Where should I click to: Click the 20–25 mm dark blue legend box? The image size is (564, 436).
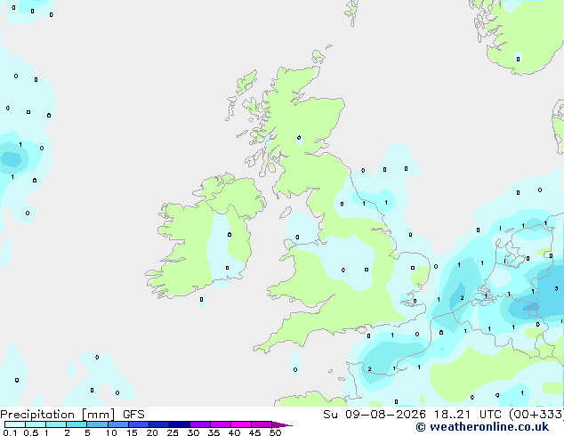pos(158,424)
